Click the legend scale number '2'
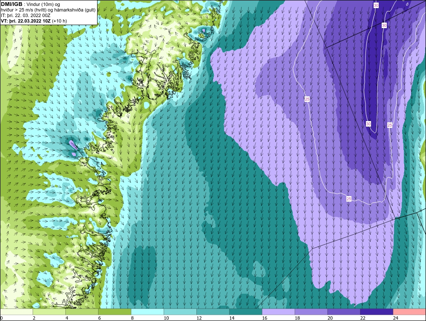This screenshot has height=321, width=426. (x=34, y=318)
